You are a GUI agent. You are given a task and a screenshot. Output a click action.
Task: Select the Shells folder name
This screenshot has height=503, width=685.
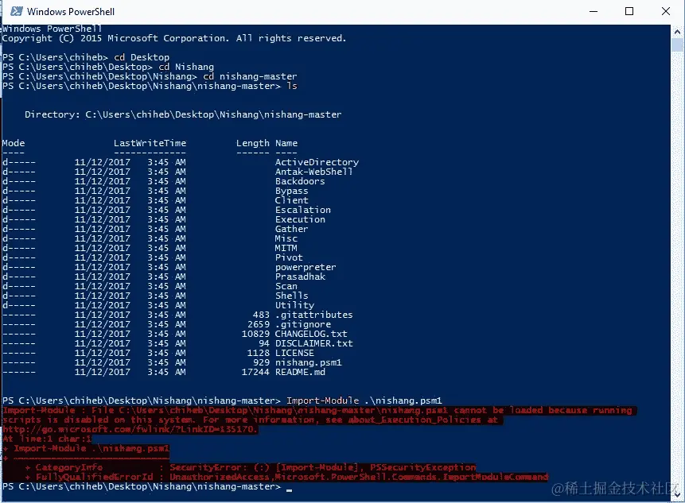(x=291, y=296)
